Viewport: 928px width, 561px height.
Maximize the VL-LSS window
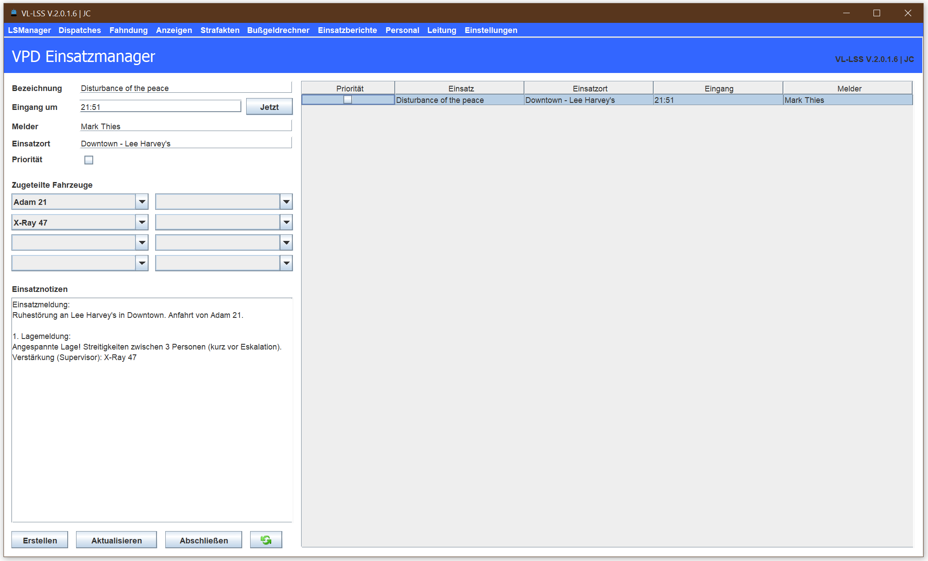pos(877,13)
